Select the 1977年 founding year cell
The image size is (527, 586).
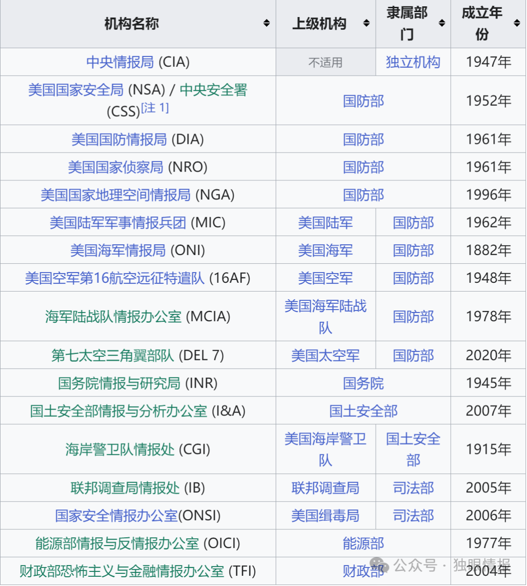pos(488,544)
